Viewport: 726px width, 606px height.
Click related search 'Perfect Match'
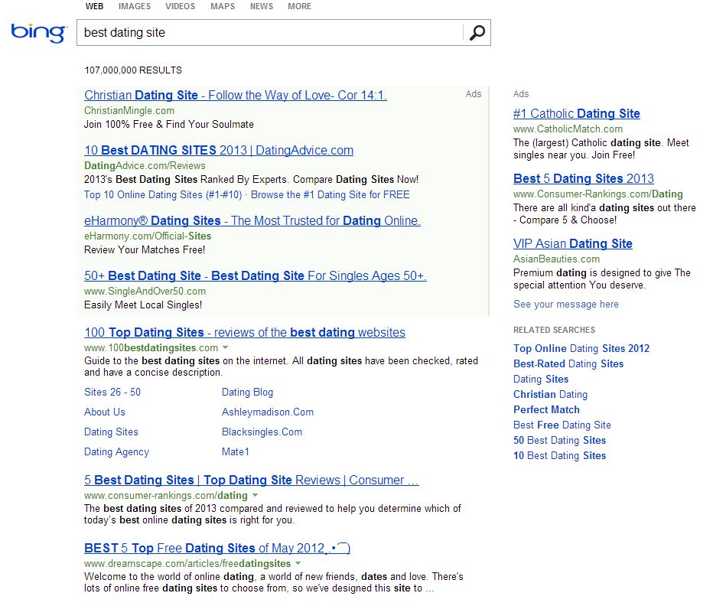[546, 409]
